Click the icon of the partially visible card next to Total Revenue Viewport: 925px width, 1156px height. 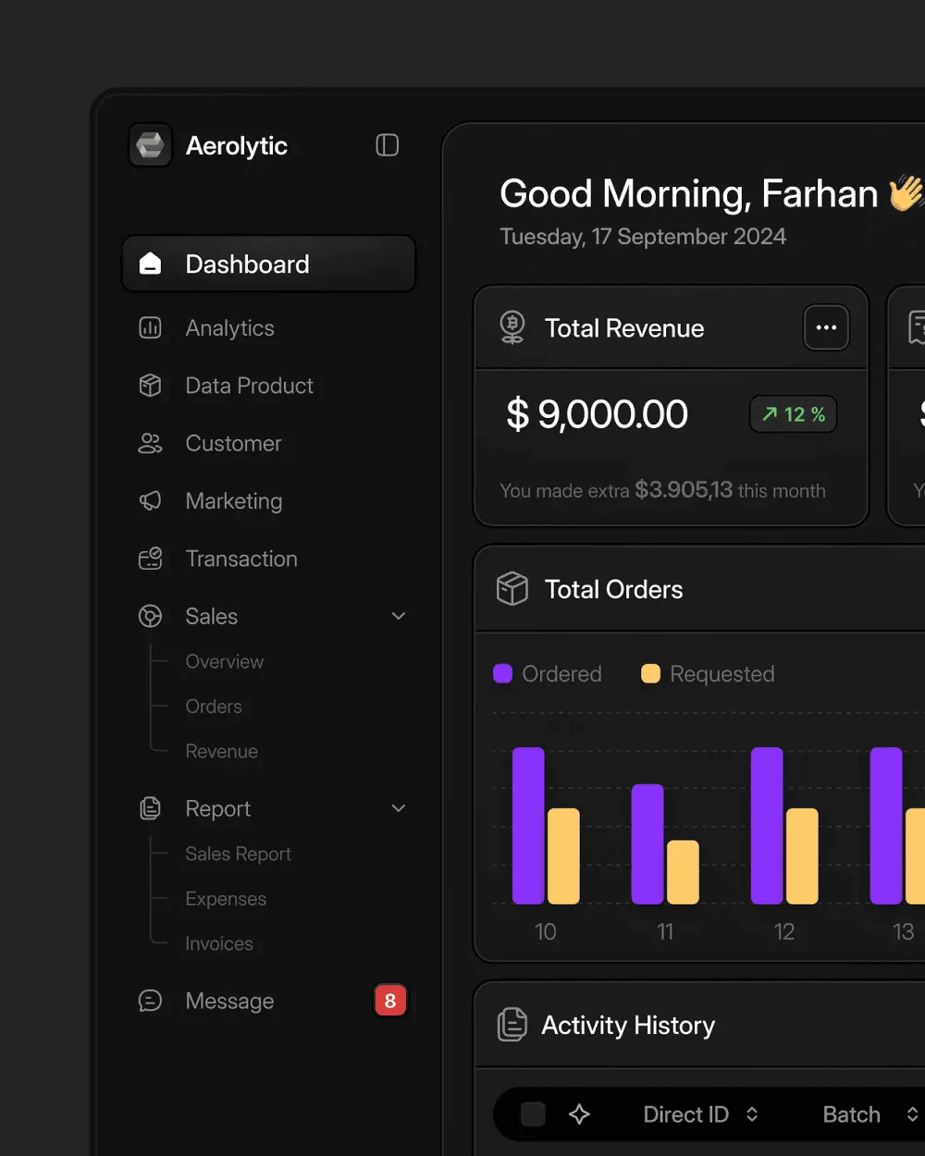point(917,327)
